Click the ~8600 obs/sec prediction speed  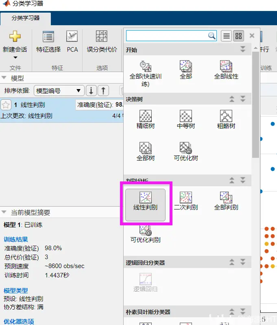[x=65, y=266]
